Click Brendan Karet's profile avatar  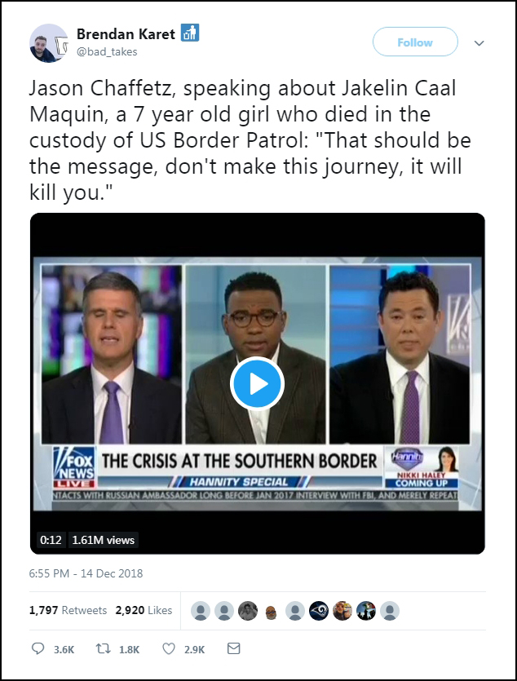(48, 42)
